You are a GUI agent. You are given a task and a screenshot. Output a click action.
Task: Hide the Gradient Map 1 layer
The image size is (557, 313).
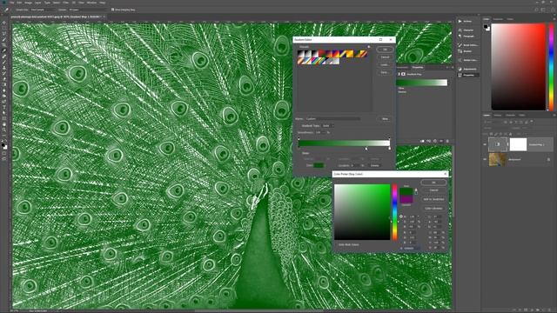coord(485,144)
